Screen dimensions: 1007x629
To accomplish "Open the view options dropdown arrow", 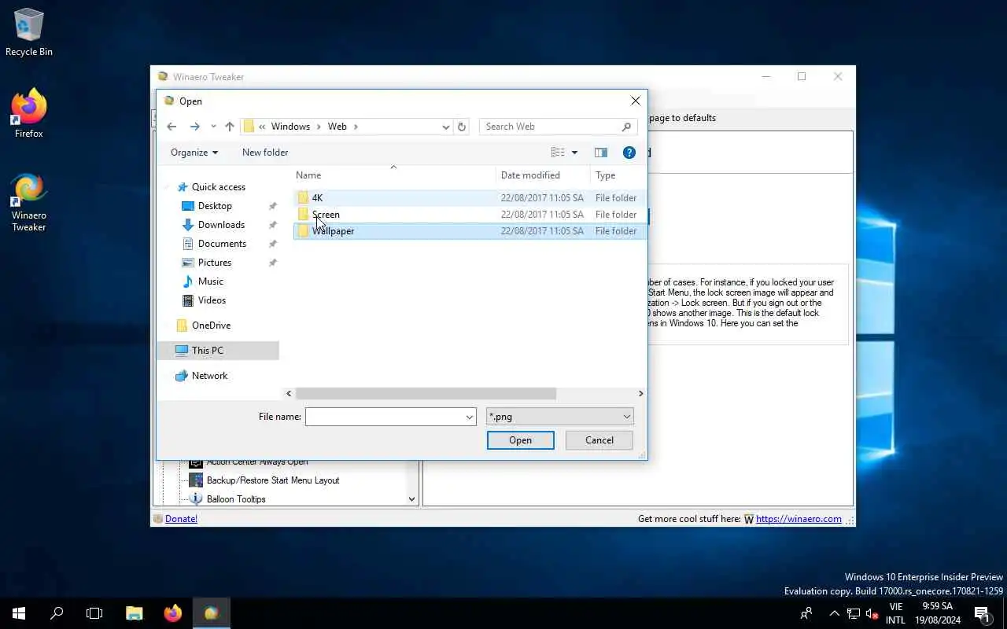I will [x=574, y=153].
